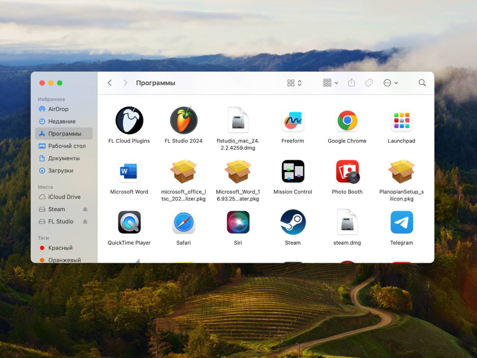Open Рабочий стол in the sidebar

coord(64,146)
